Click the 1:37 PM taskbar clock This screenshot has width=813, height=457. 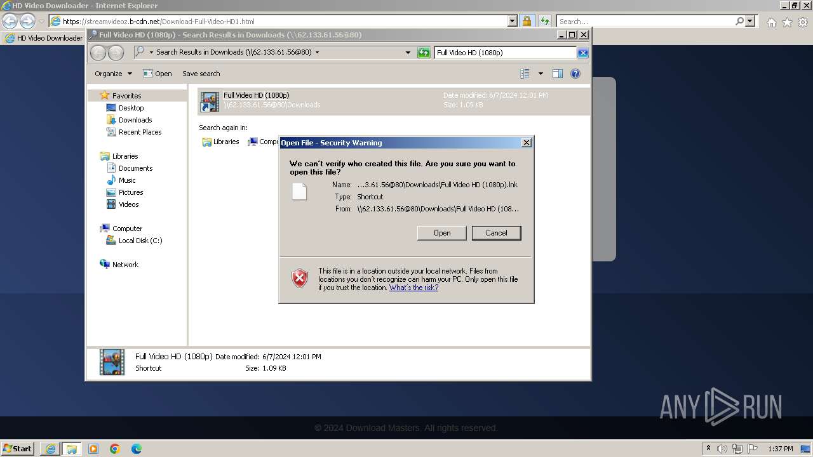pyautogui.click(x=781, y=449)
